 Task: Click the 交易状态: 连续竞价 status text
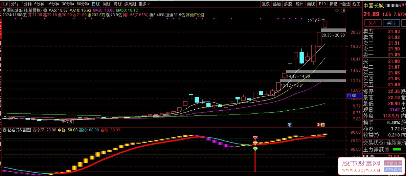pyautogui.click(x=385, y=142)
